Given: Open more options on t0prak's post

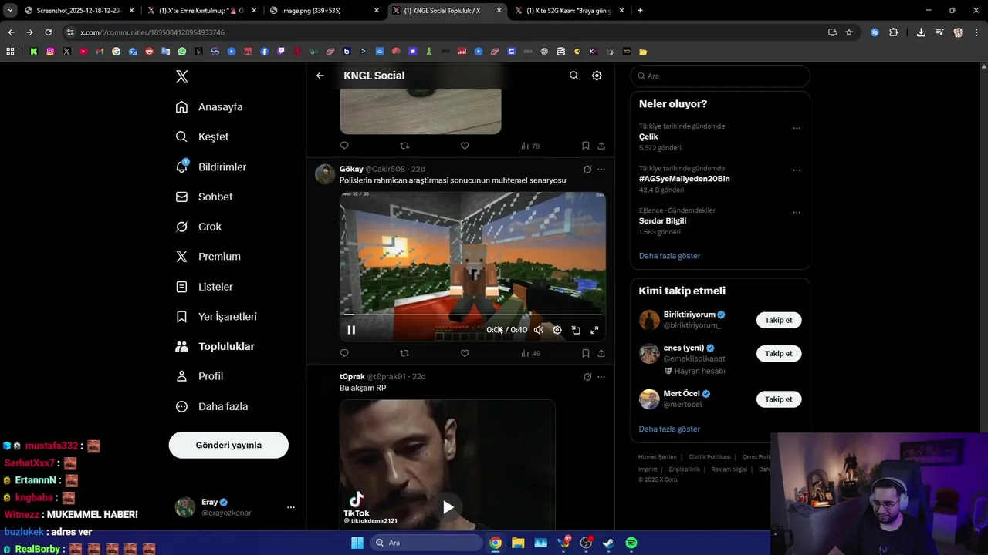Looking at the screenshot, I should coord(601,377).
